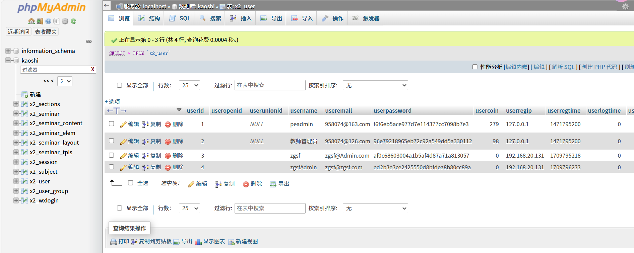The height and width of the screenshot is (253, 634).
Task: Switch to the 插入 tab
Action: tap(241, 18)
